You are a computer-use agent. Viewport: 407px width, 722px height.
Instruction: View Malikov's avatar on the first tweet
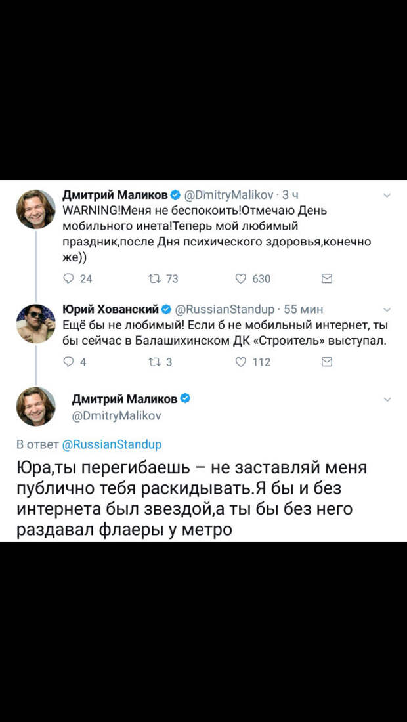pyautogui.click(x=36, y=209)
